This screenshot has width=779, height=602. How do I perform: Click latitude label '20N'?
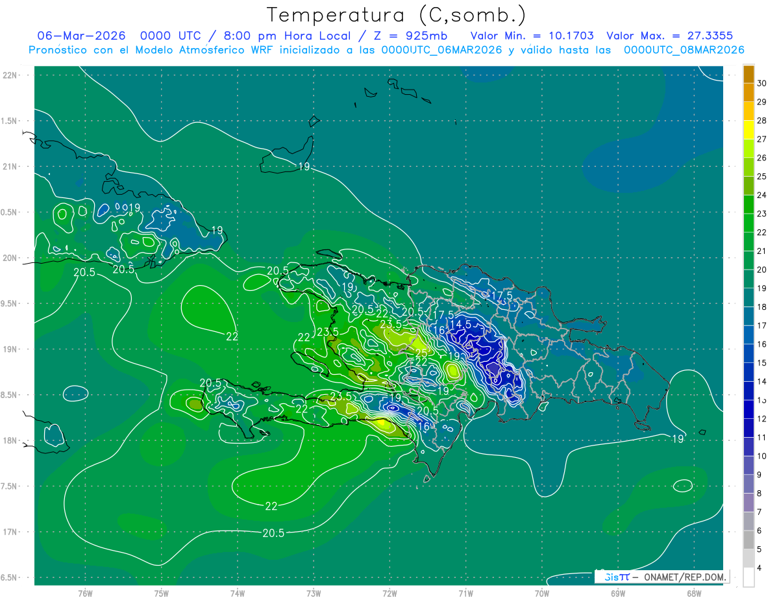click(x=10, y=258)
